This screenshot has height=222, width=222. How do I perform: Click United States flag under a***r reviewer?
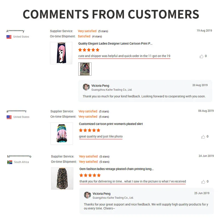click(9, 117)
